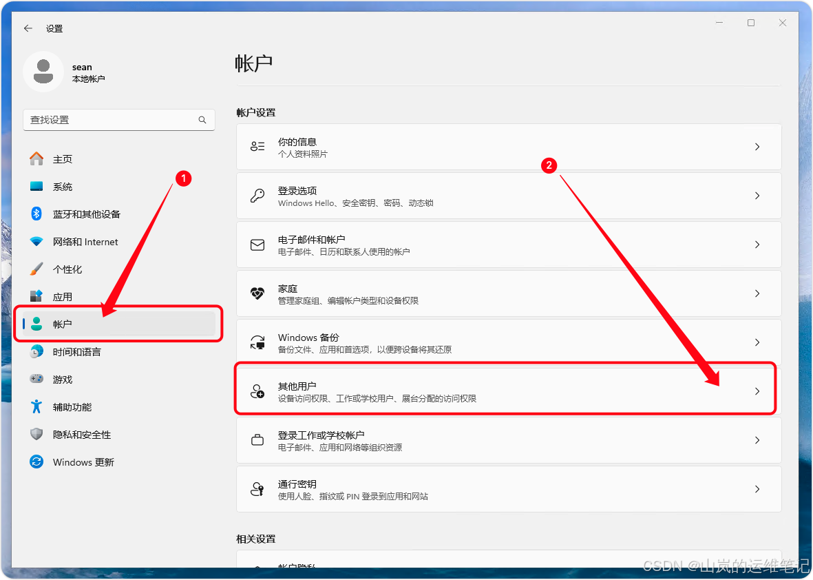The height and width of the screenshot is (580, 813).
Task: Click the accessibility figure icon for 辅助功能
Action: 36,406
